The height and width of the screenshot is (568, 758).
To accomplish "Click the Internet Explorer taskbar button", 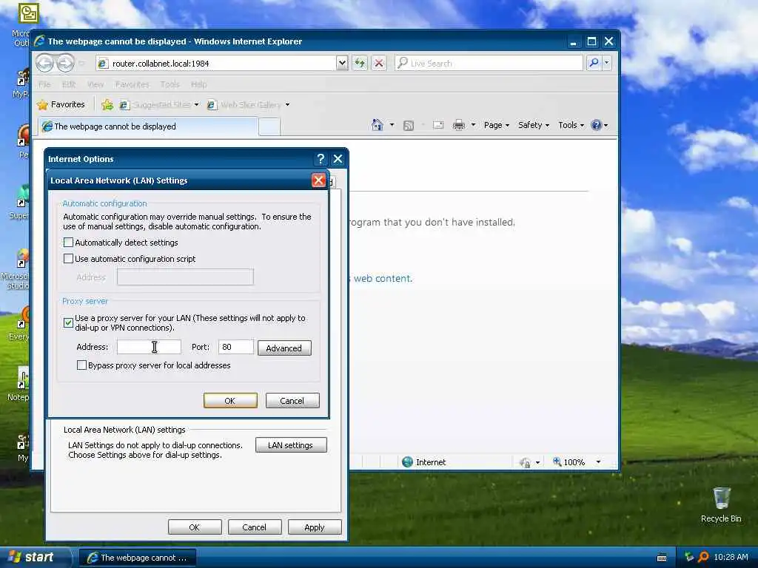I will pyautogui.click(x=137, y=558).
